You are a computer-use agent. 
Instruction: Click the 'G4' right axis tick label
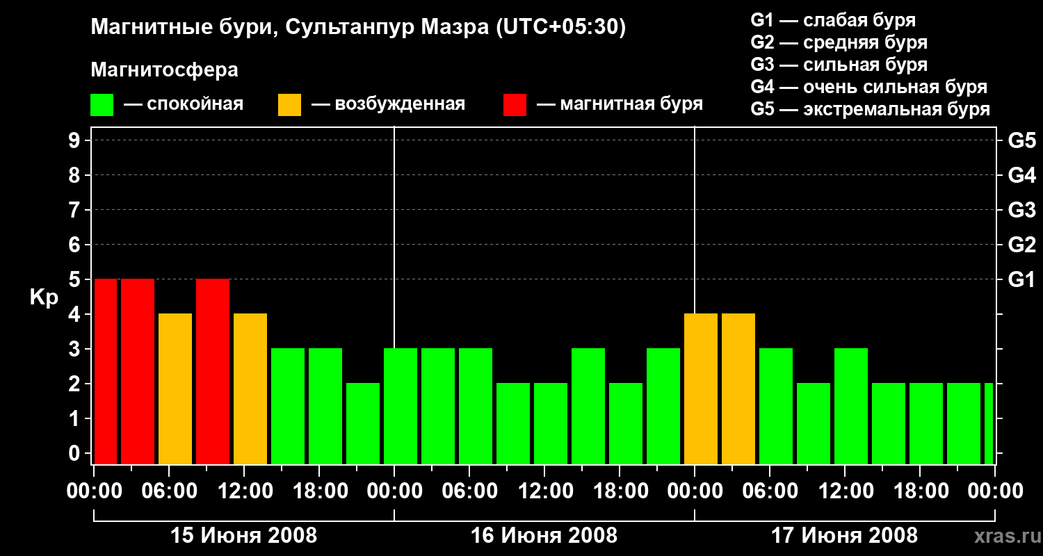tap(1022, 175)
